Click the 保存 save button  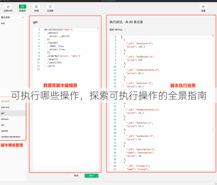(x=76, y=176)
